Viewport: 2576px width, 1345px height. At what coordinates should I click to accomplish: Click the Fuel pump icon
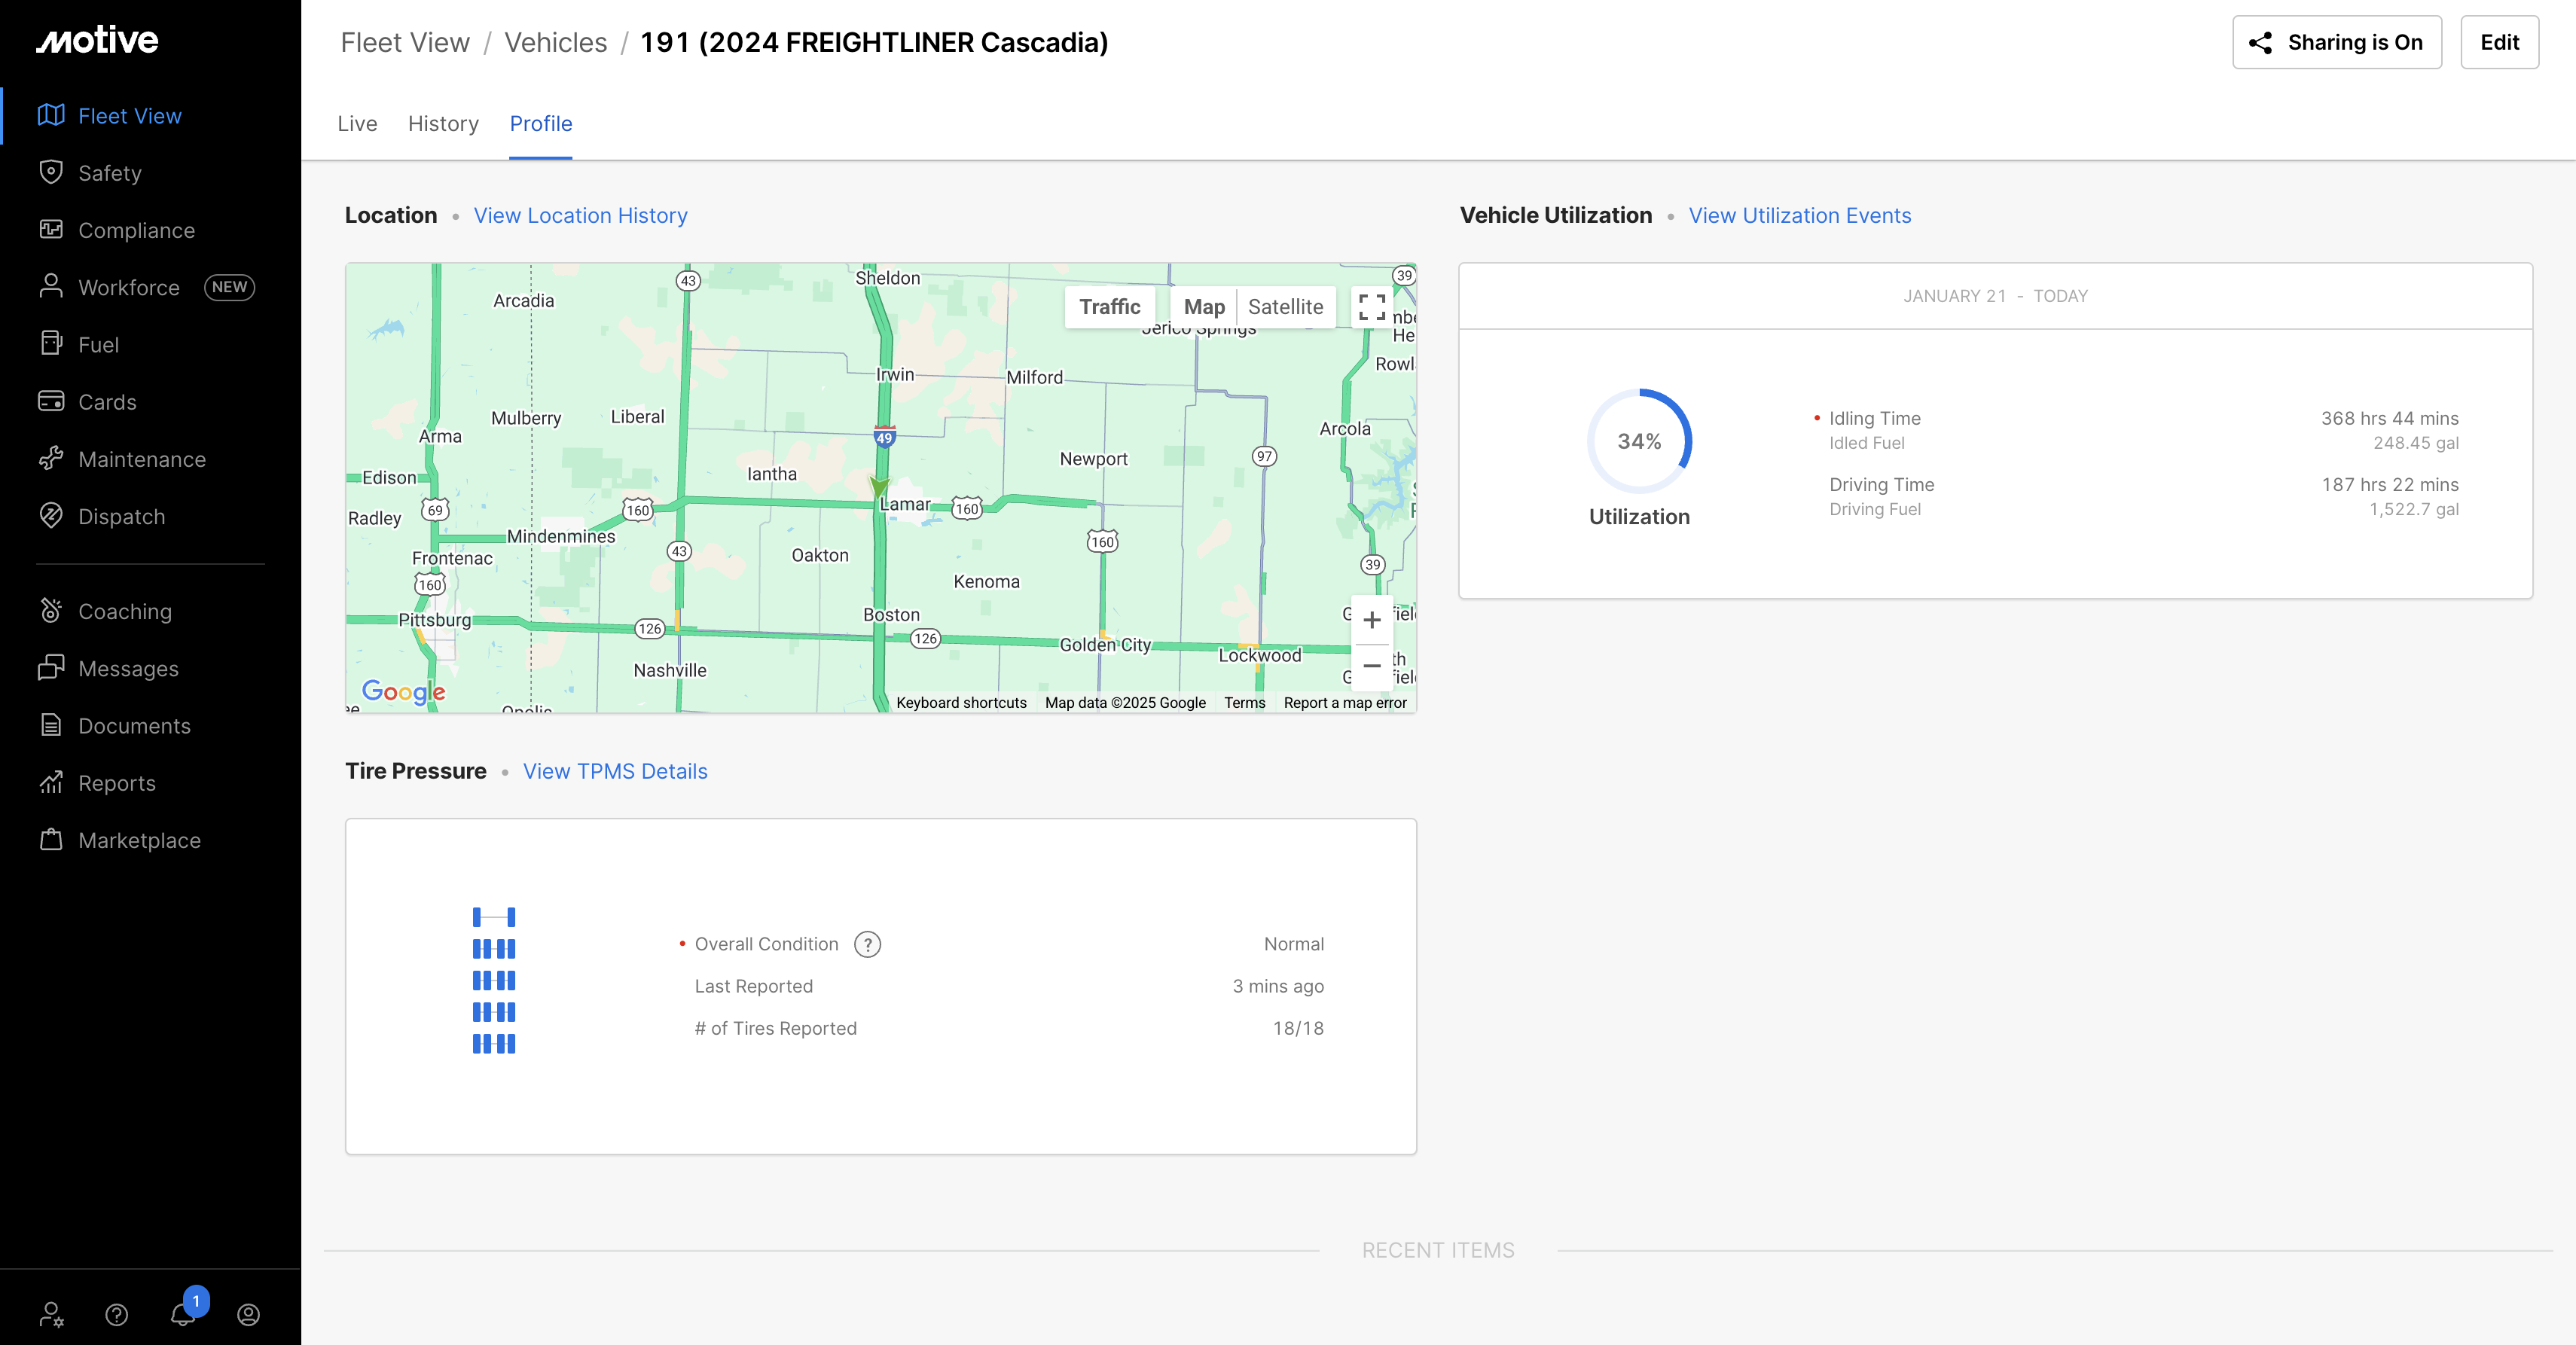pos(51,344)
